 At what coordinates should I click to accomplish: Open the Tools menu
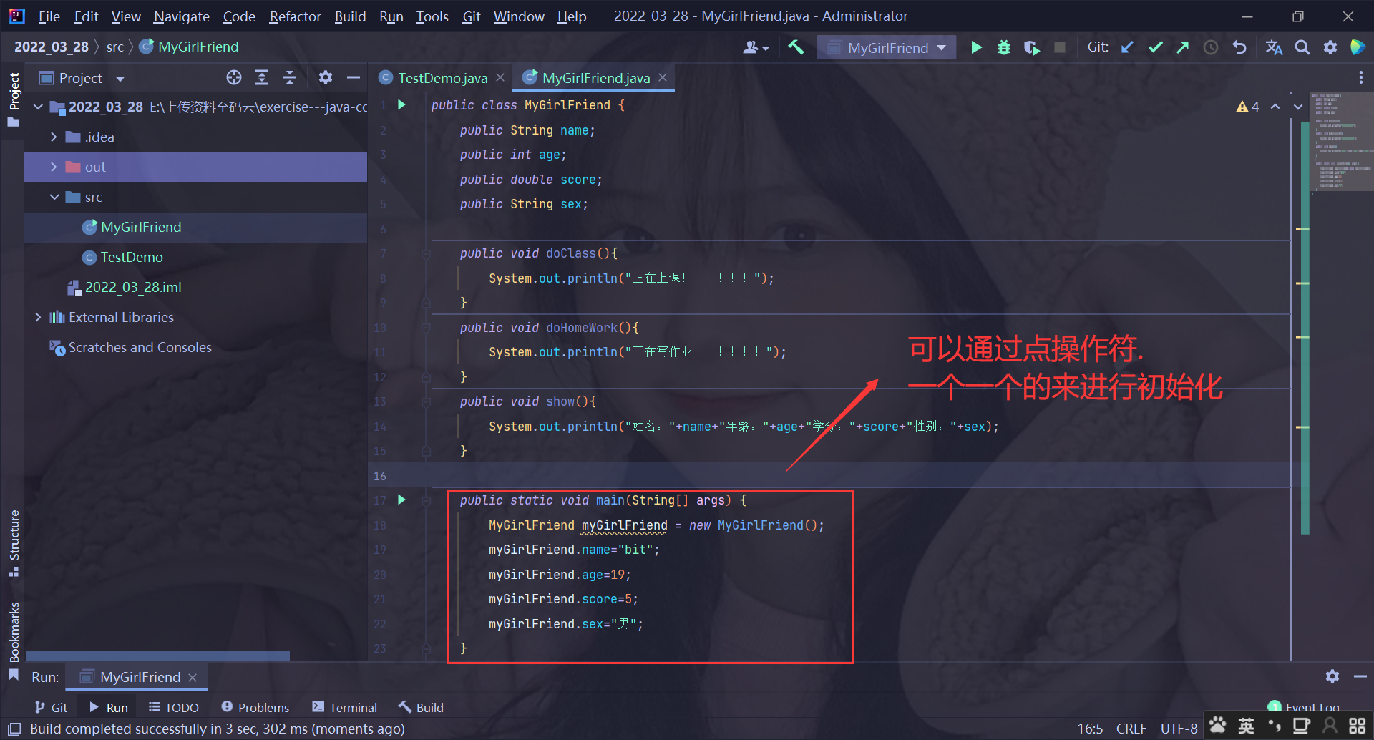[x=432, y=16]
